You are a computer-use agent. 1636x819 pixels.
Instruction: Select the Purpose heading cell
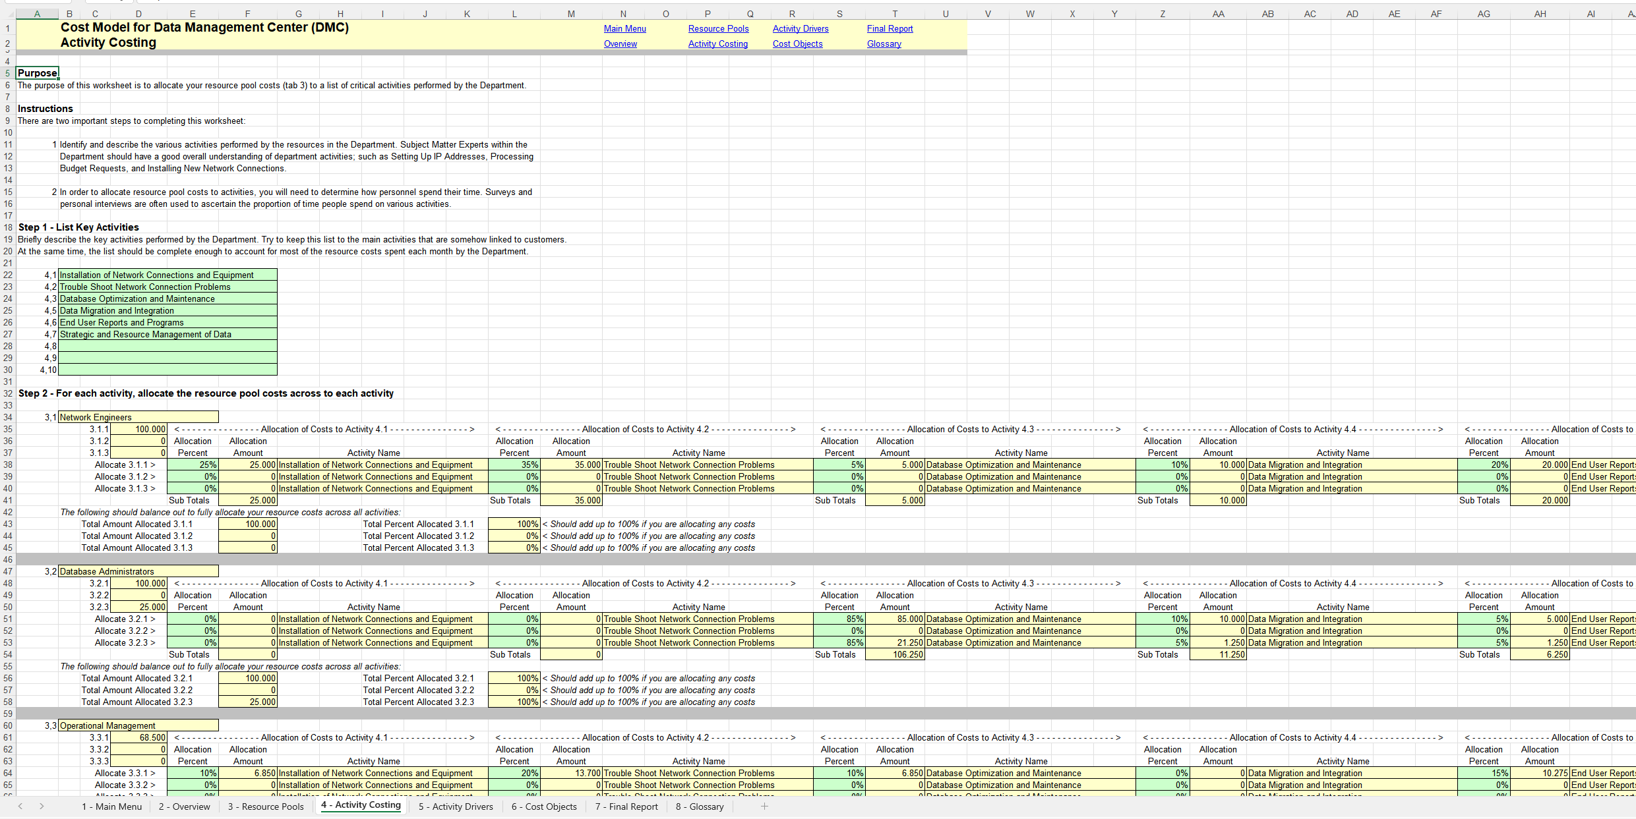coord(38,73)
